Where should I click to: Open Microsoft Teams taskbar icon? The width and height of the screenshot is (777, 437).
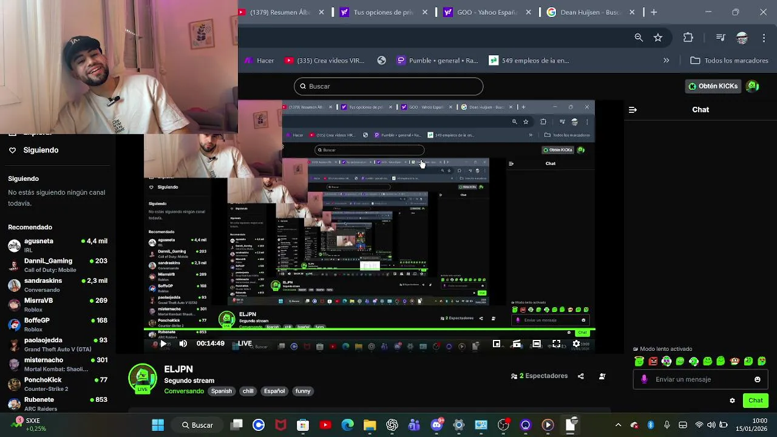click(x=414, y=425)
